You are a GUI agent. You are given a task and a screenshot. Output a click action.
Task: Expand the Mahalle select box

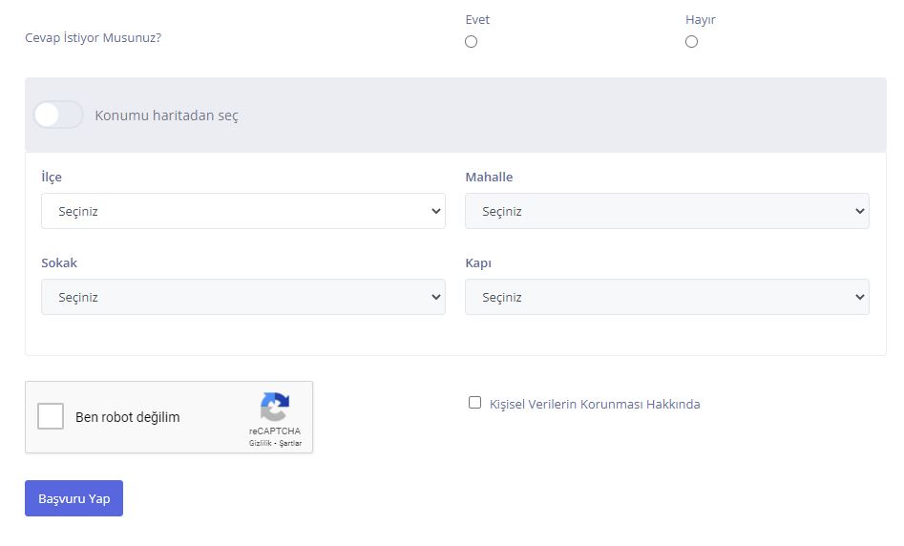[x=666, y=212]
